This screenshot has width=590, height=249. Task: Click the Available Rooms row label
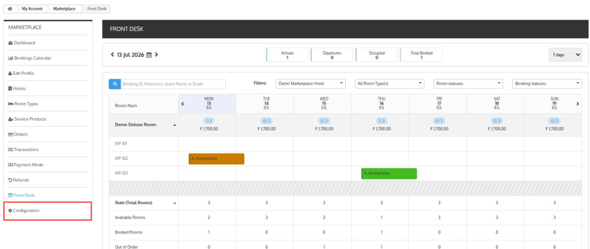click(x=130, y=217)
